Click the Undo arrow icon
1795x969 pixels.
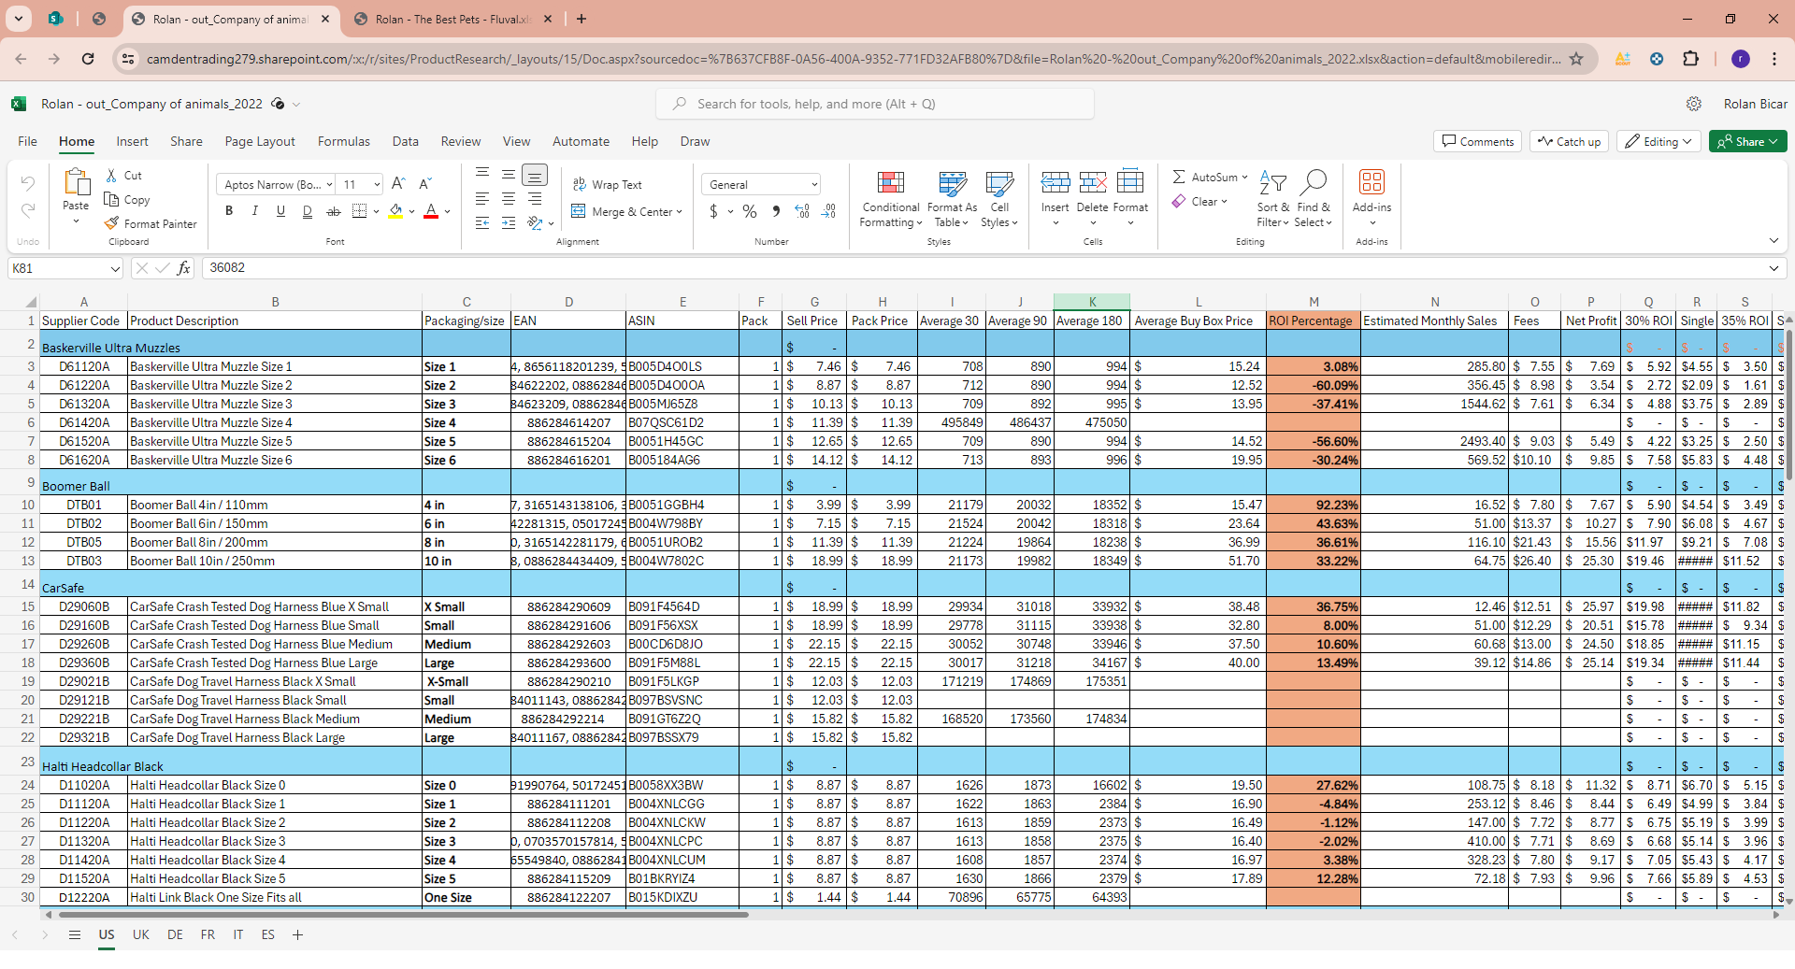28,184
